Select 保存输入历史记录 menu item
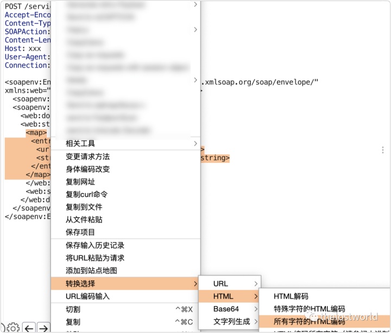This screenshot has width=391, height=333. pyautogui.click(x=125, y=246)
